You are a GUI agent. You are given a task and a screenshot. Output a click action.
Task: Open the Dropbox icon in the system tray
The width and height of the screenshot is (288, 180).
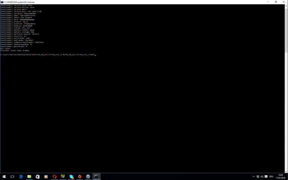pyautogui.click(x=257, y=177)
